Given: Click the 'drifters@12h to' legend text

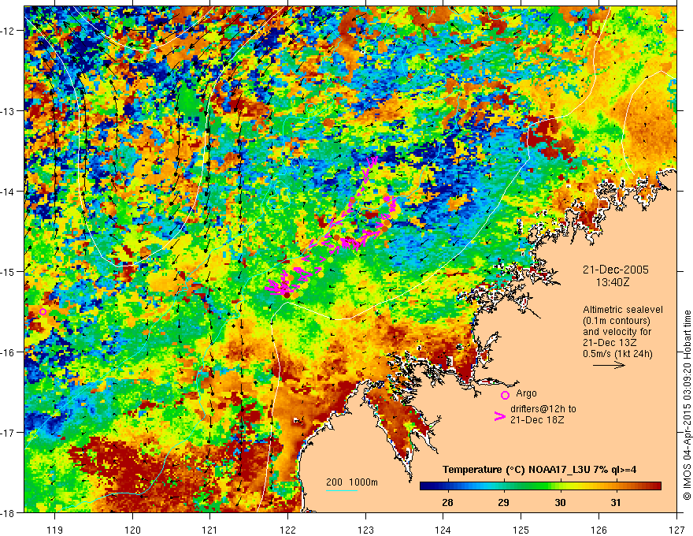Looking at the screenshot, I should 543,409.
